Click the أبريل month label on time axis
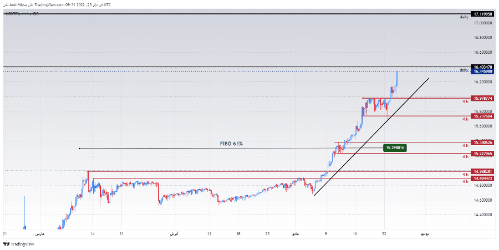Viewport: 499px width, 250px height. [x=174, y=234]
